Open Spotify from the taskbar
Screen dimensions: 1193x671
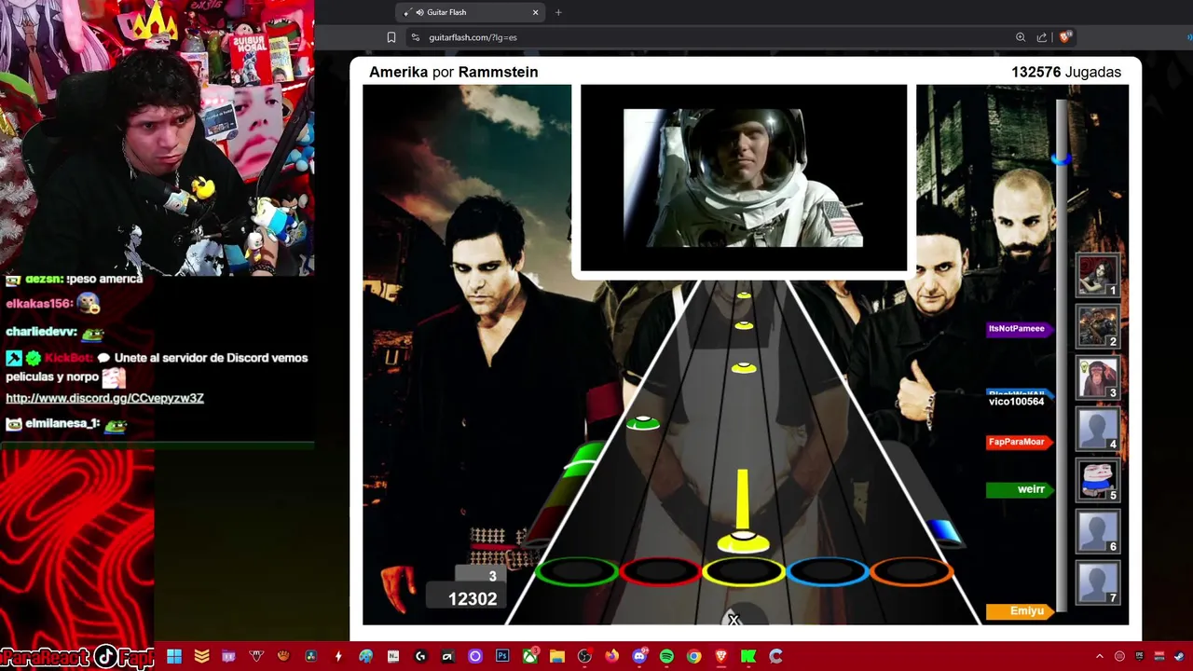pyautogui.click(x=666, y=656)
